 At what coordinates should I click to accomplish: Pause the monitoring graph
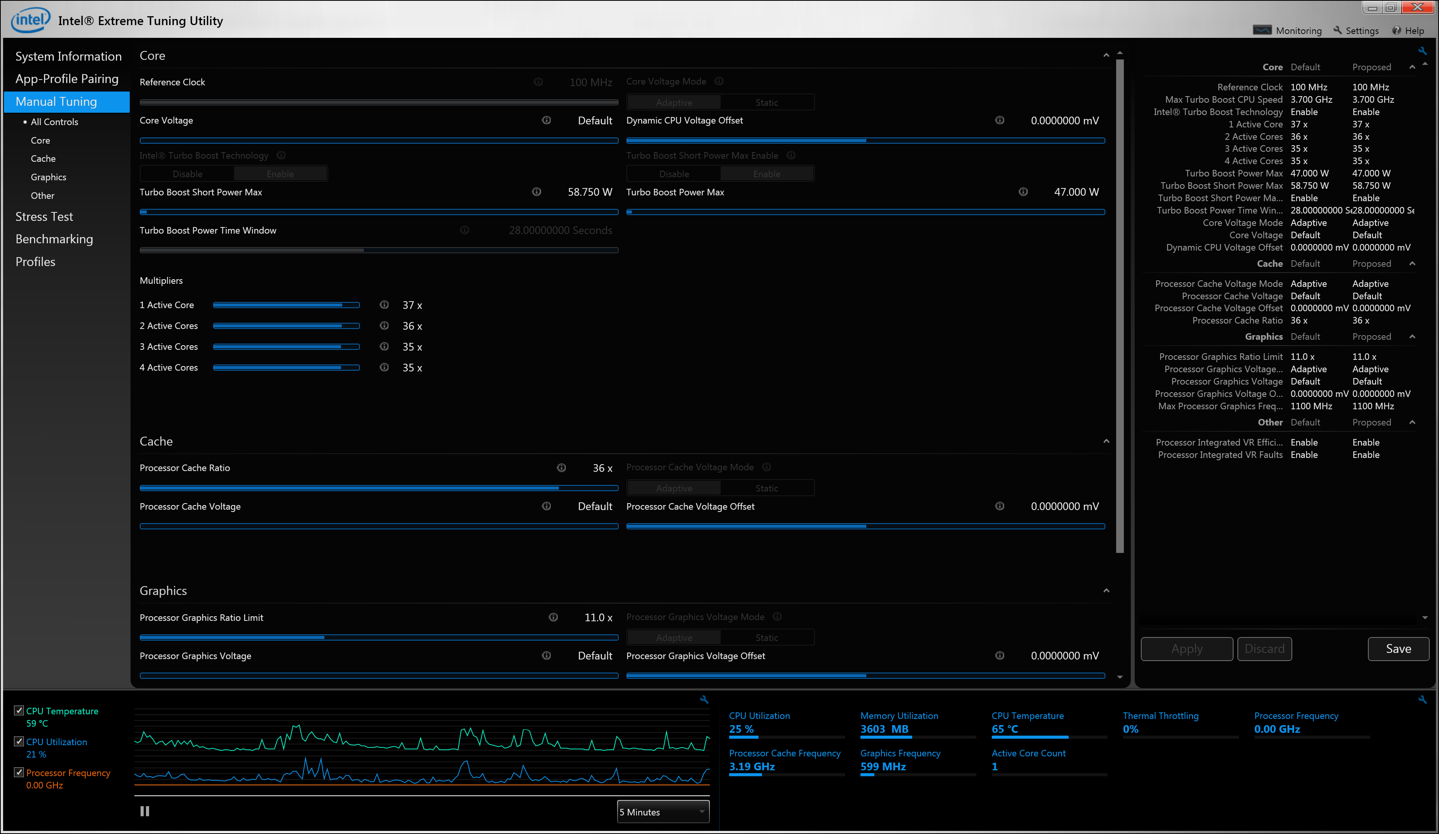145,811
